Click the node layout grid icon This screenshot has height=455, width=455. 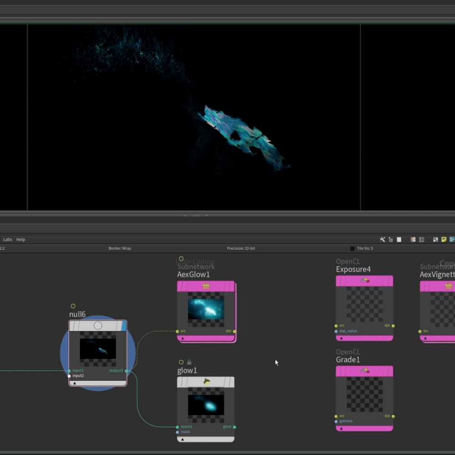[x=421, y=239]
